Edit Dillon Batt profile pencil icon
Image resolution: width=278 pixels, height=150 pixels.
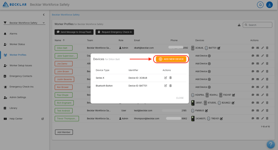[262, 48]
